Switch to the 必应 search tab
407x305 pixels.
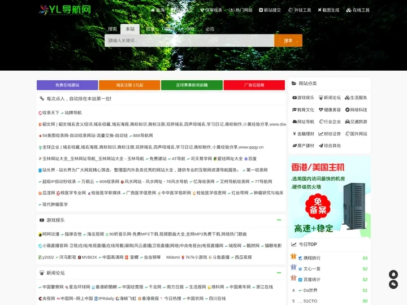tap(210, 29)
